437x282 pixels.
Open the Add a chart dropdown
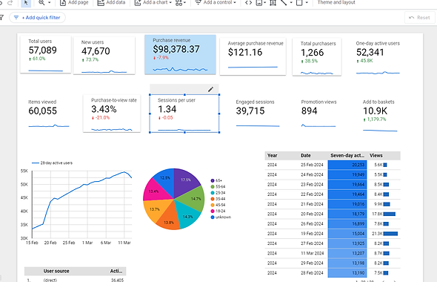153,2
